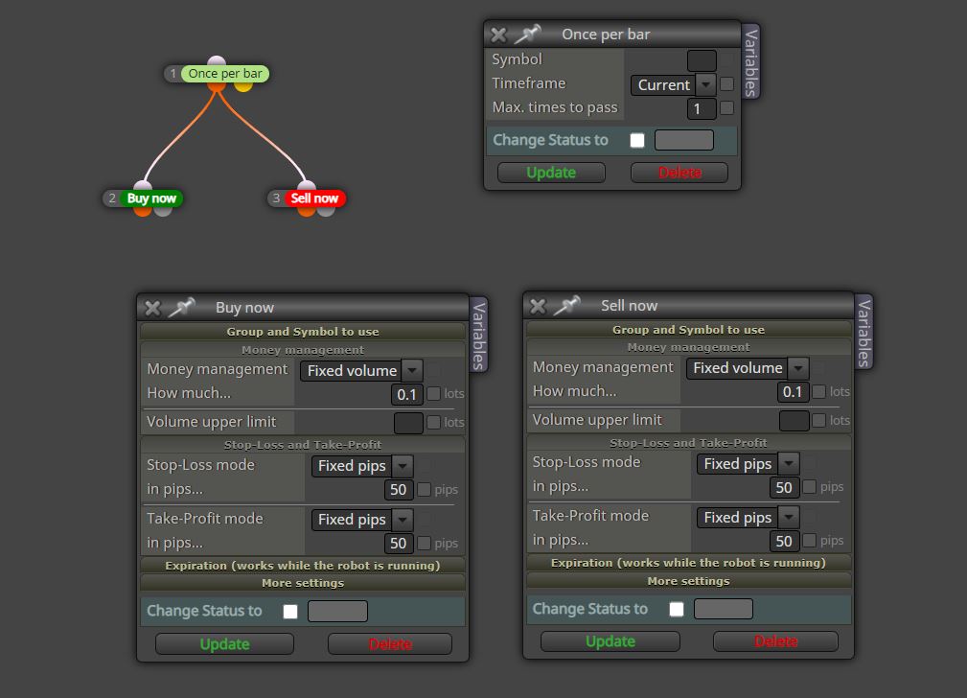Click How much field in Sell now
This screenshot has width=967, height=698.
[794, 392]
